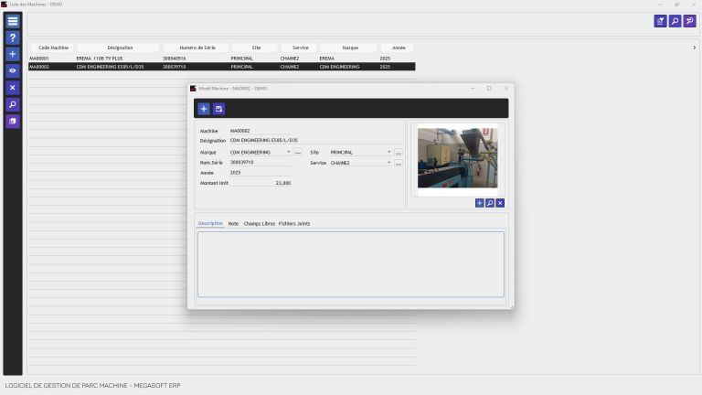This screenshot has width=702, height=395.
Task: Click the Machine code field MA00002
Action: coord(261,131)
